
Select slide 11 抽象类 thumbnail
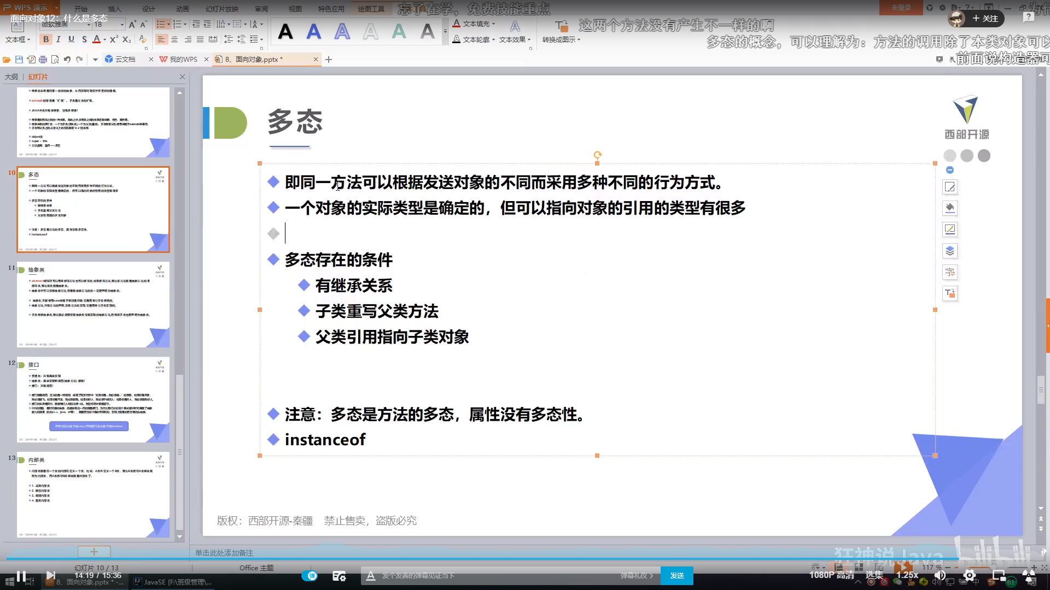(93, 304)
